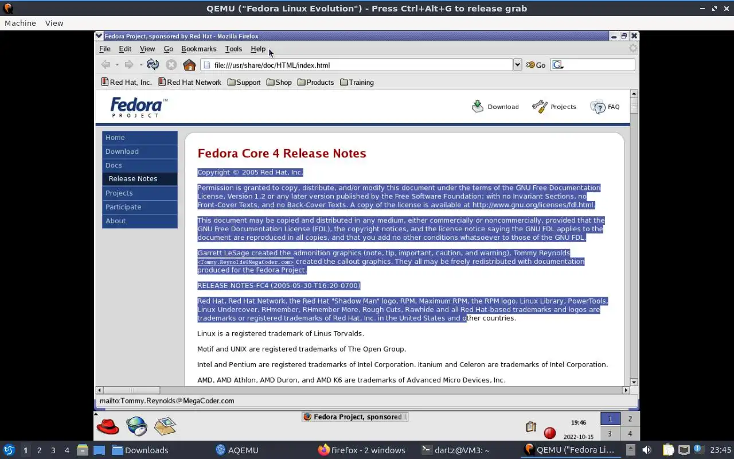This screenshot has width=734, height=459.
Task: Switch to host desktop 2
Action: click(39, 450)
